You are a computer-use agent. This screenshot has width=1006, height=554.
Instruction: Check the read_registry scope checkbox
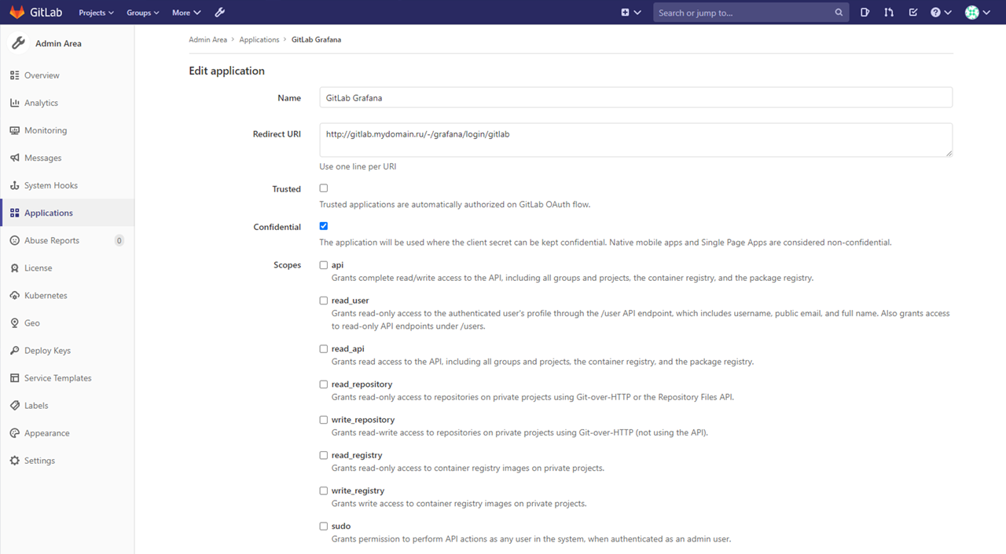(x=324, y=455)
